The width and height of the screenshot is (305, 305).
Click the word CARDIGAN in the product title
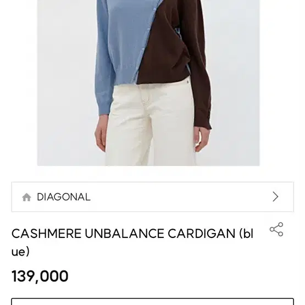202,234
